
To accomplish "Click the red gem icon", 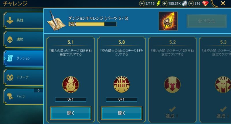I will pyautogui.click(x=205, y=3).
